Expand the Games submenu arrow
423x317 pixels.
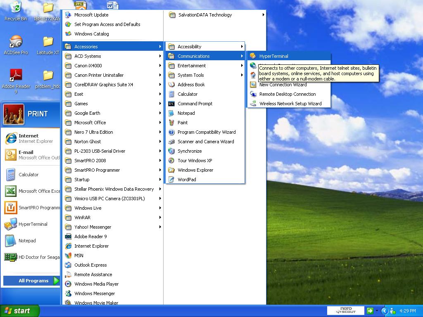[x=160, y=104]
